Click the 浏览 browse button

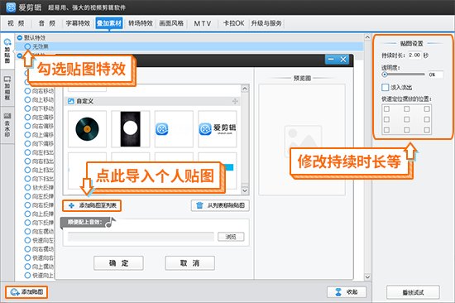(x=231, y=237)
